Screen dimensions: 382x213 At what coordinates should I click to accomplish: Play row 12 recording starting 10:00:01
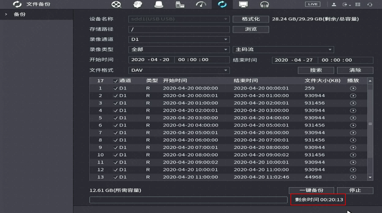pyautogui.click(x=353, y=170)
